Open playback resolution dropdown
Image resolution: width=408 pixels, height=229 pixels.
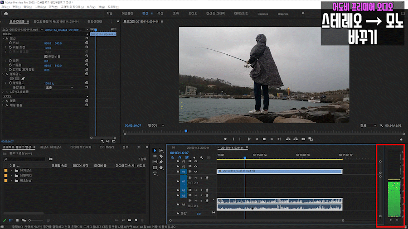368,125
